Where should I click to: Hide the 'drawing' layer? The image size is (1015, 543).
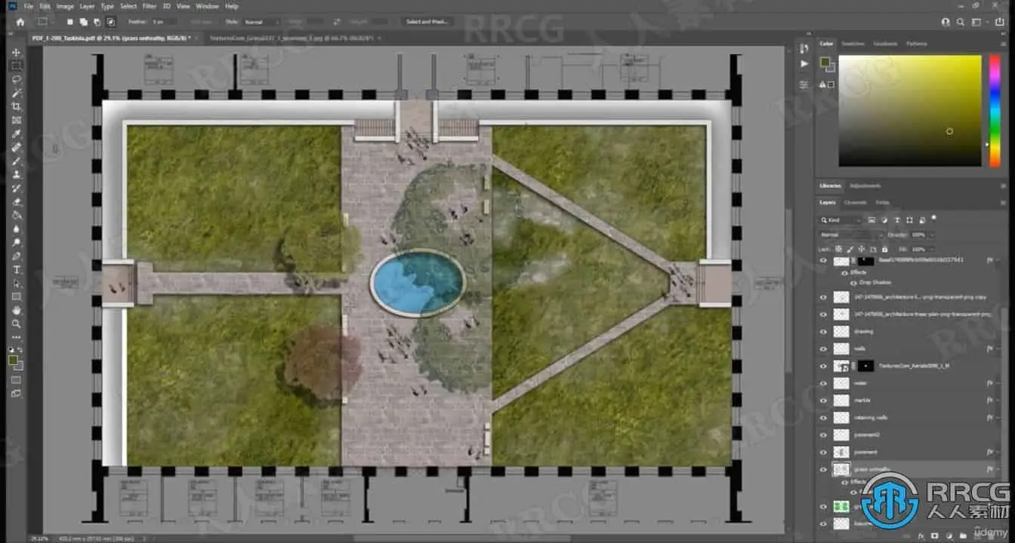tap(823, 331)
